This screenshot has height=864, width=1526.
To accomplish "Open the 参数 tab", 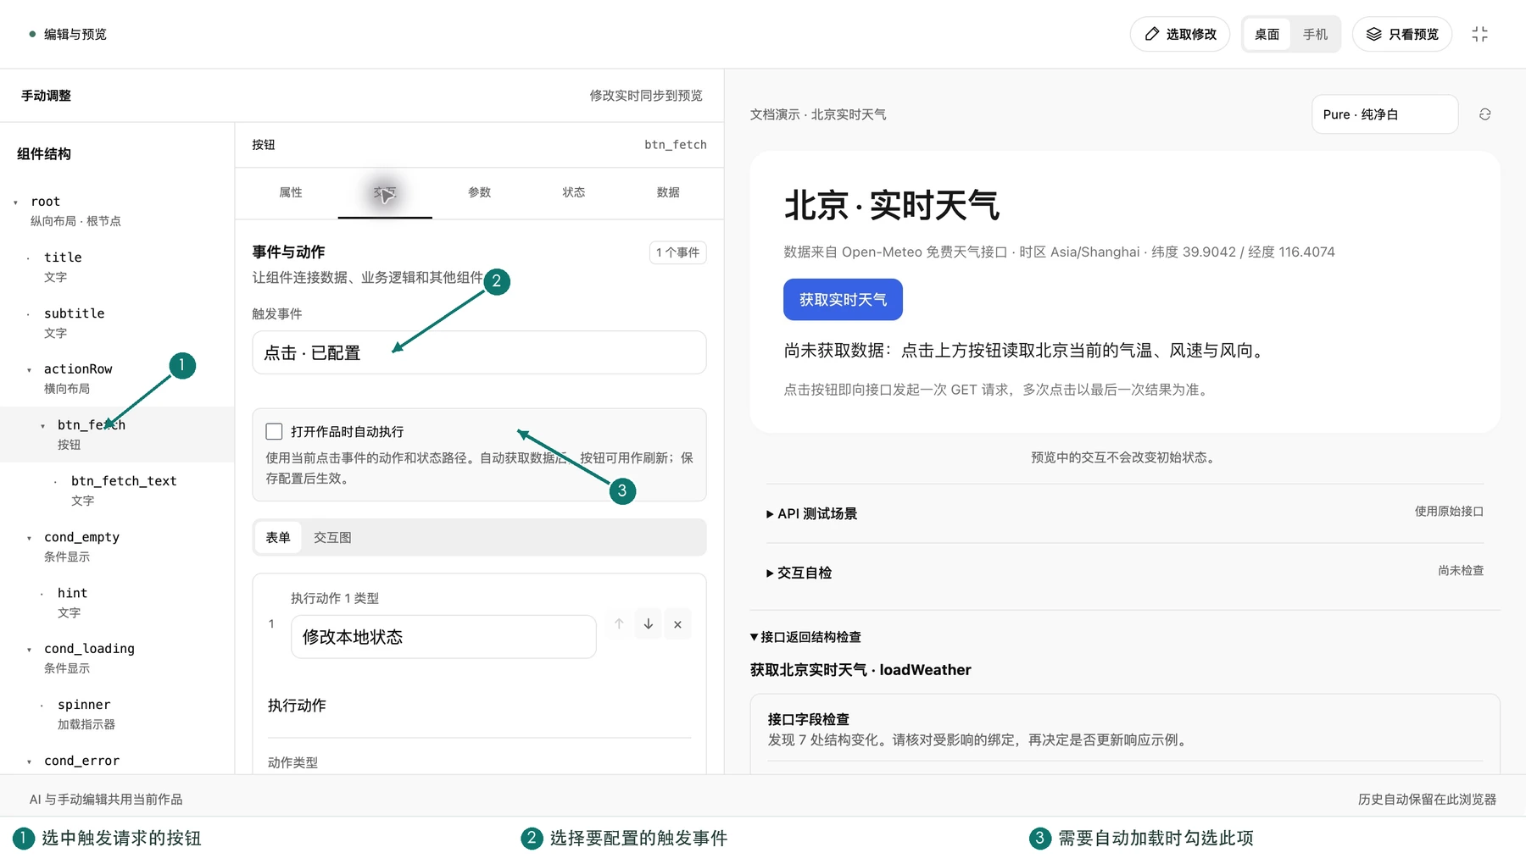I will pos(480,192).
